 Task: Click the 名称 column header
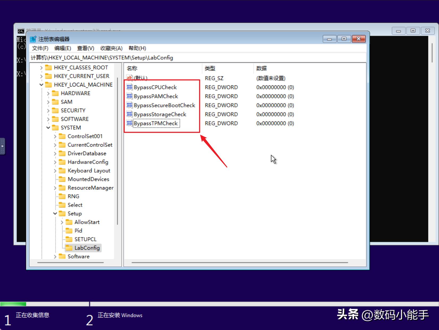132,68
